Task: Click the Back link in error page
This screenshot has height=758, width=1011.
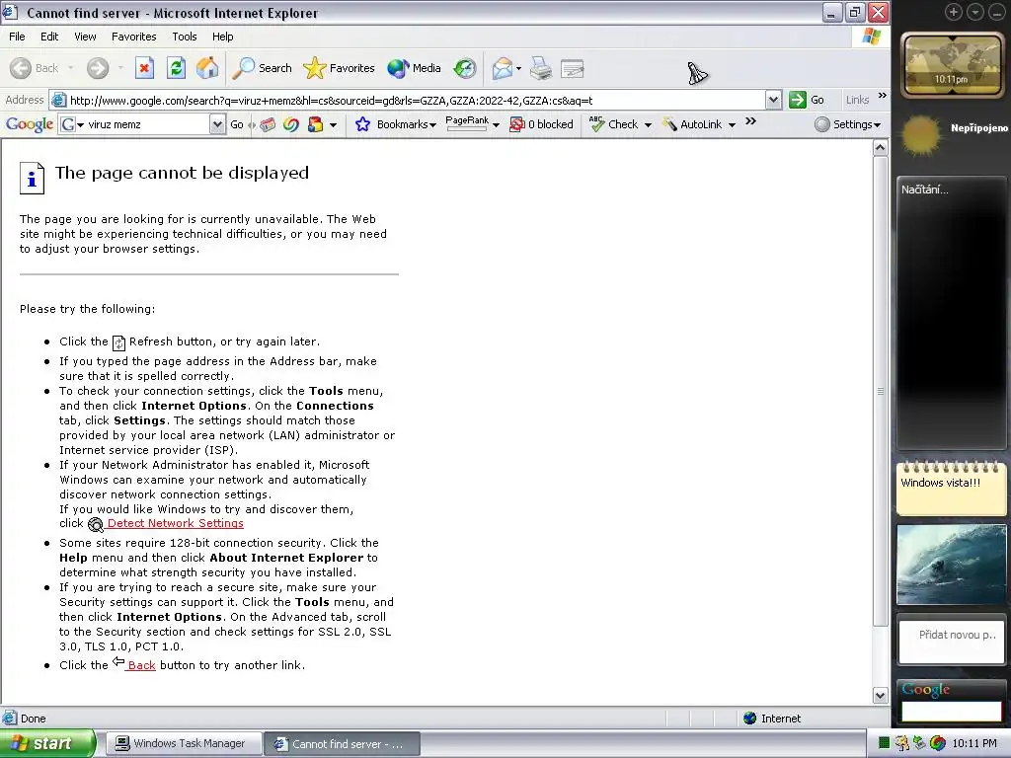Action: tap(141, 665)
